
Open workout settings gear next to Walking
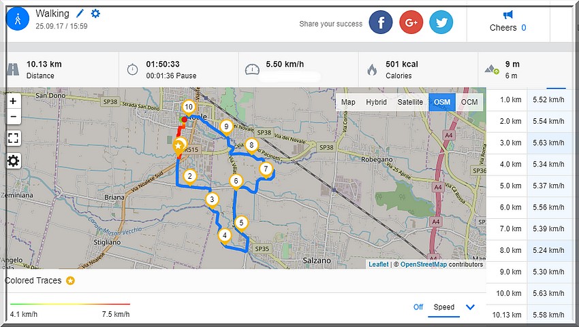coord(95,14)
